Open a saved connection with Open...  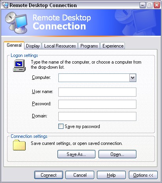(117, 154)
